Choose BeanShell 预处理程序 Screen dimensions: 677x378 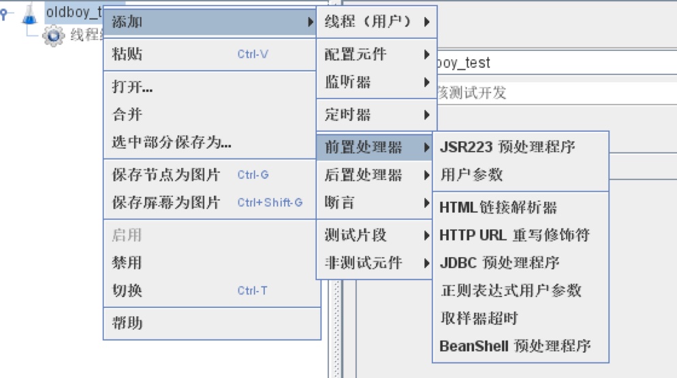[515, 346]
